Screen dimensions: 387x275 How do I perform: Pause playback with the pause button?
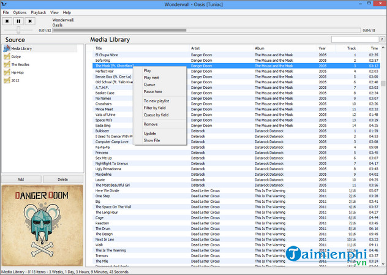[x=19, y=20]
